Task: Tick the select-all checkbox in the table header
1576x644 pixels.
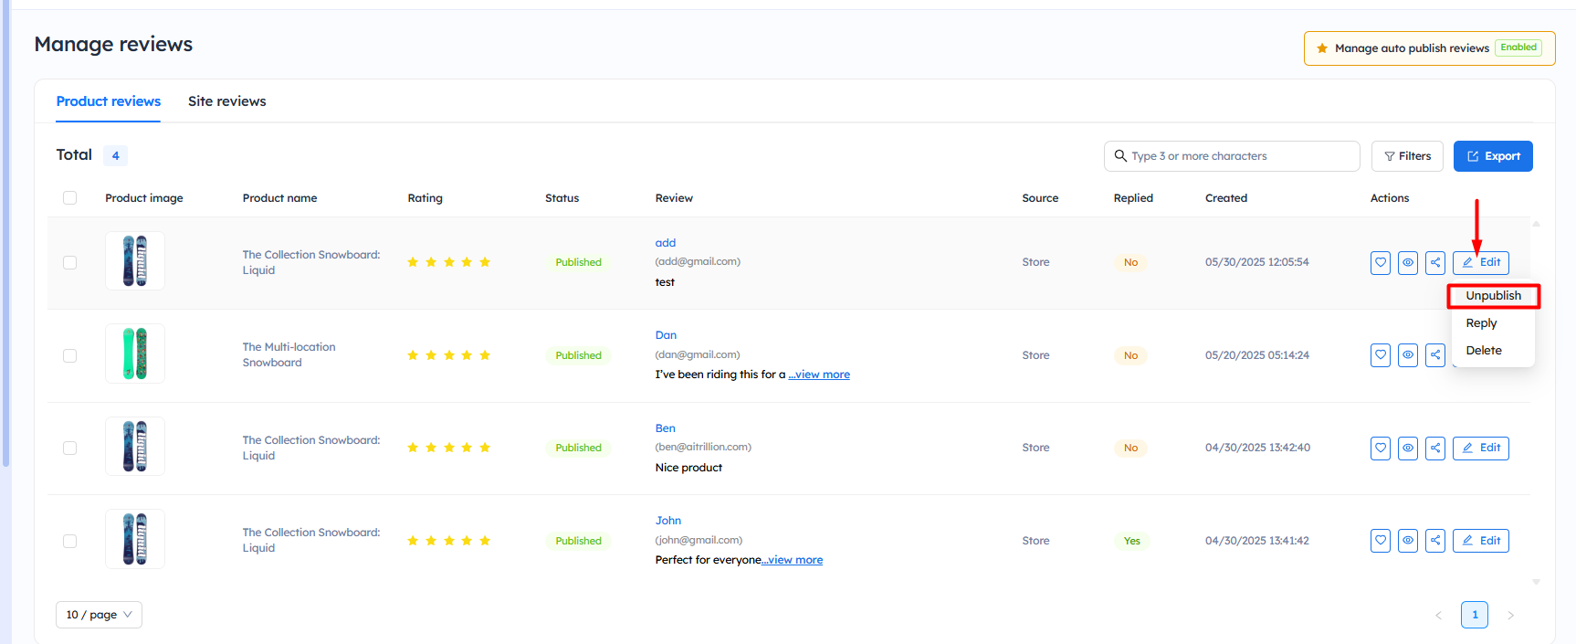Action: click(70, 198)
